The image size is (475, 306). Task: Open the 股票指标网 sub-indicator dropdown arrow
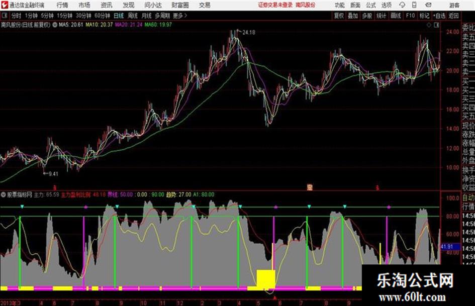pyautogui.click(x=4, y=194)
